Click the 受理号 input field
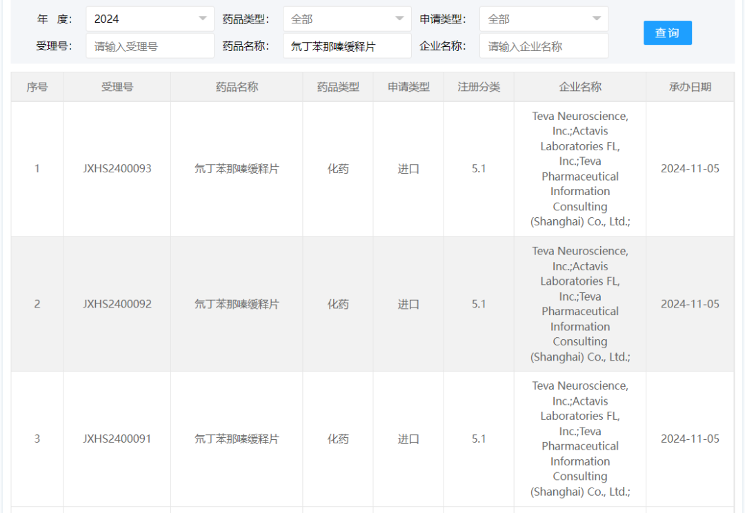The width and height of the screenshot is (745, 513). [x=150, y=46]
